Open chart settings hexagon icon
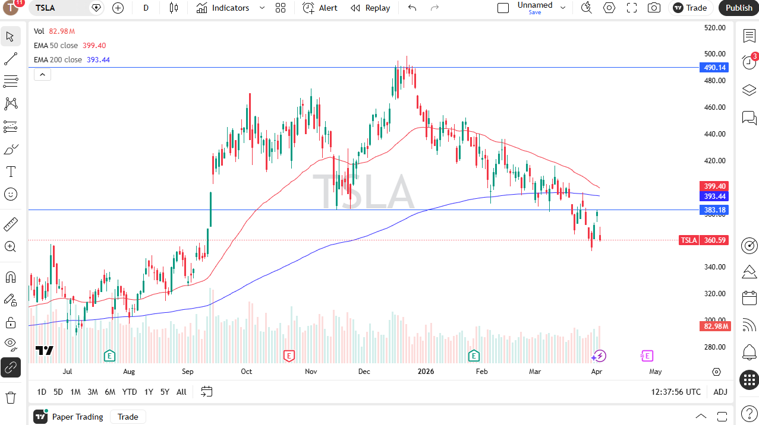Viewport: 759px width, 425px height. [609, 8]
